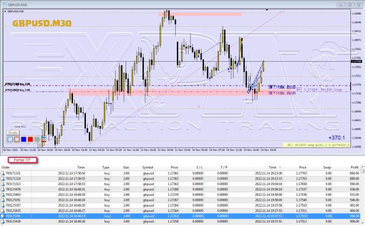Select order row 793125435
Image resolution: width=365 pixels, height=226 pixels.
tap(180, 211)
